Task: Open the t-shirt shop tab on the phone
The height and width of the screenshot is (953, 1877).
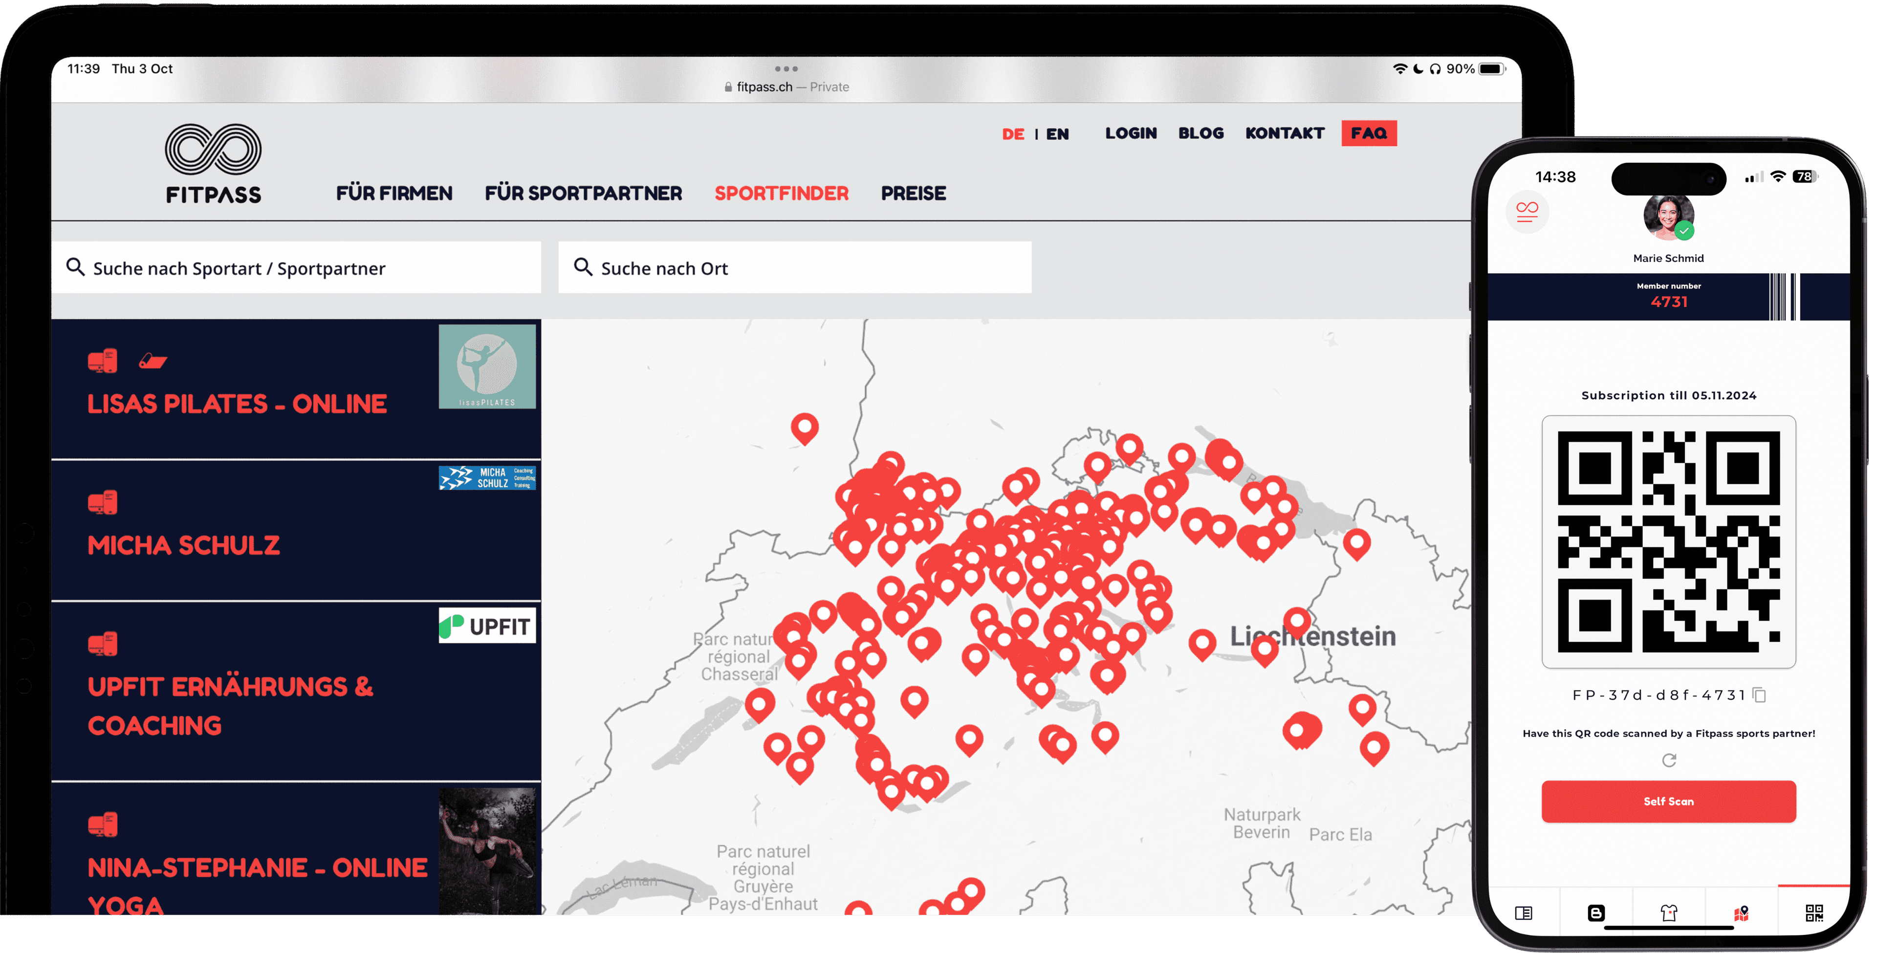Action: click(1669, 913)
